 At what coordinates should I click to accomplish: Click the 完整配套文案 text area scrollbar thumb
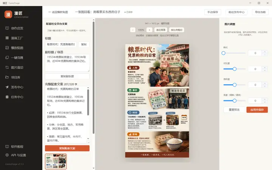(88, 102)
